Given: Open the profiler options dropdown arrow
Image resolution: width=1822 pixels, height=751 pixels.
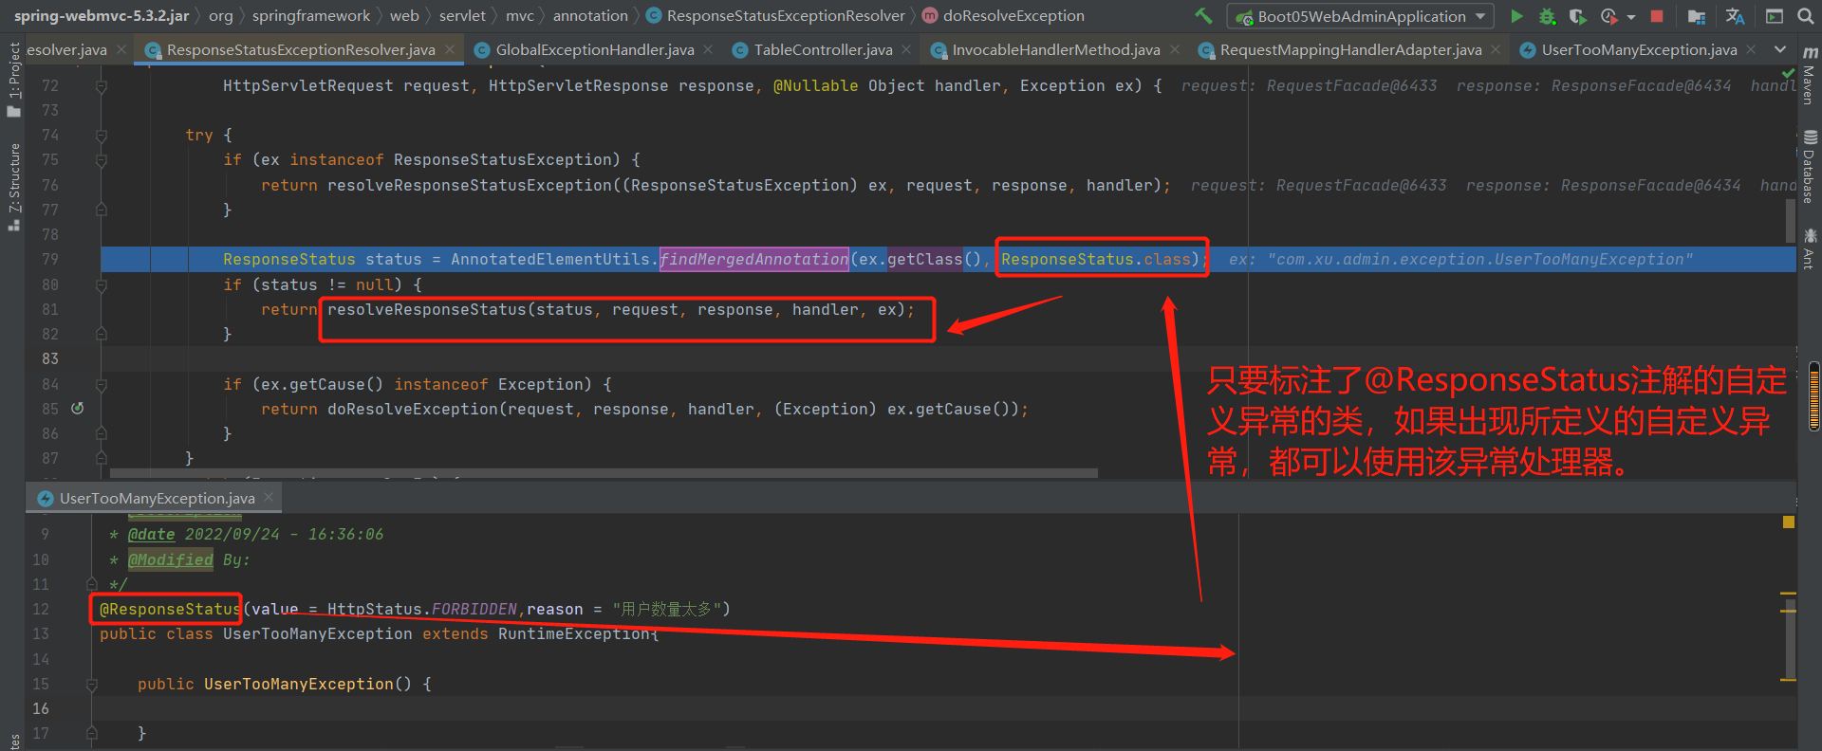Looking at the screenshot, I should pyautogui.click(x=1631, y=17).
